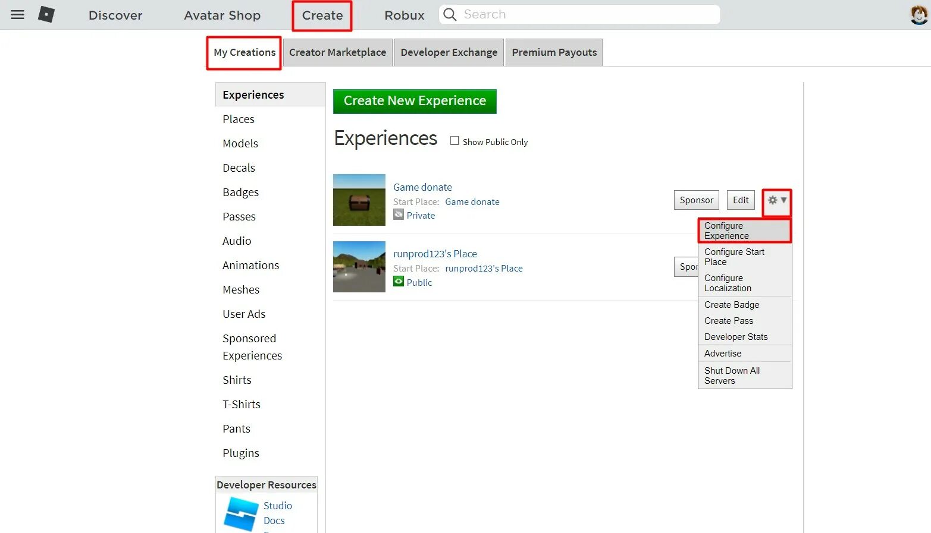Open the Game donate start place link

point(472,202)
